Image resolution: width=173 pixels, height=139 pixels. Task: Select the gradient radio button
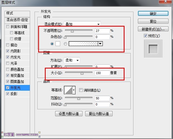click(65, 44)
